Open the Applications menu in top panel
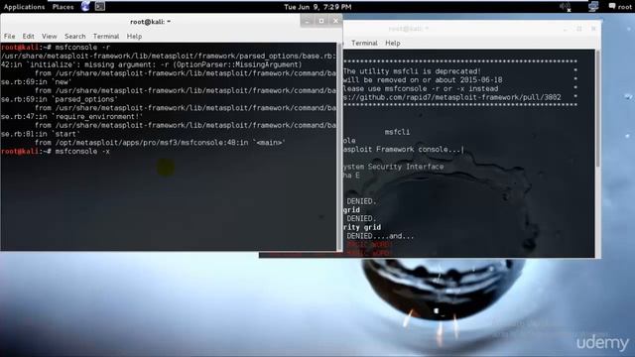This screenshot has width=635, height=357. (x=24, y=7)
